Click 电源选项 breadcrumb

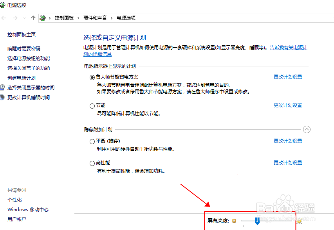(x=126, y=18)
